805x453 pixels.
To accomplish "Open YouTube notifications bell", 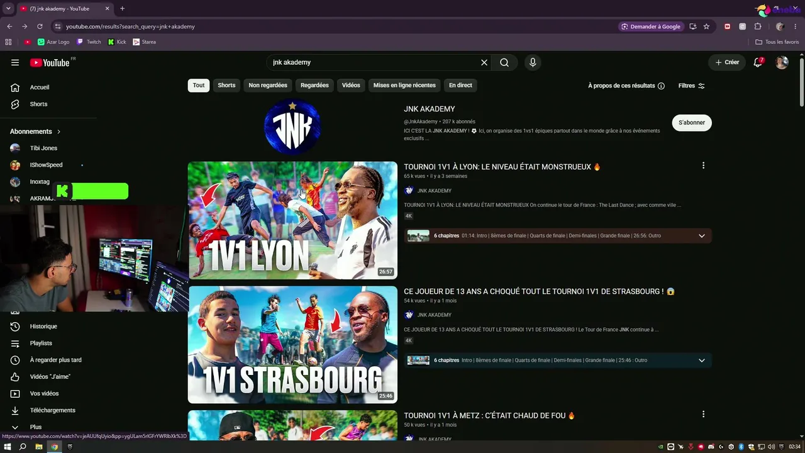I will (758, 62).
